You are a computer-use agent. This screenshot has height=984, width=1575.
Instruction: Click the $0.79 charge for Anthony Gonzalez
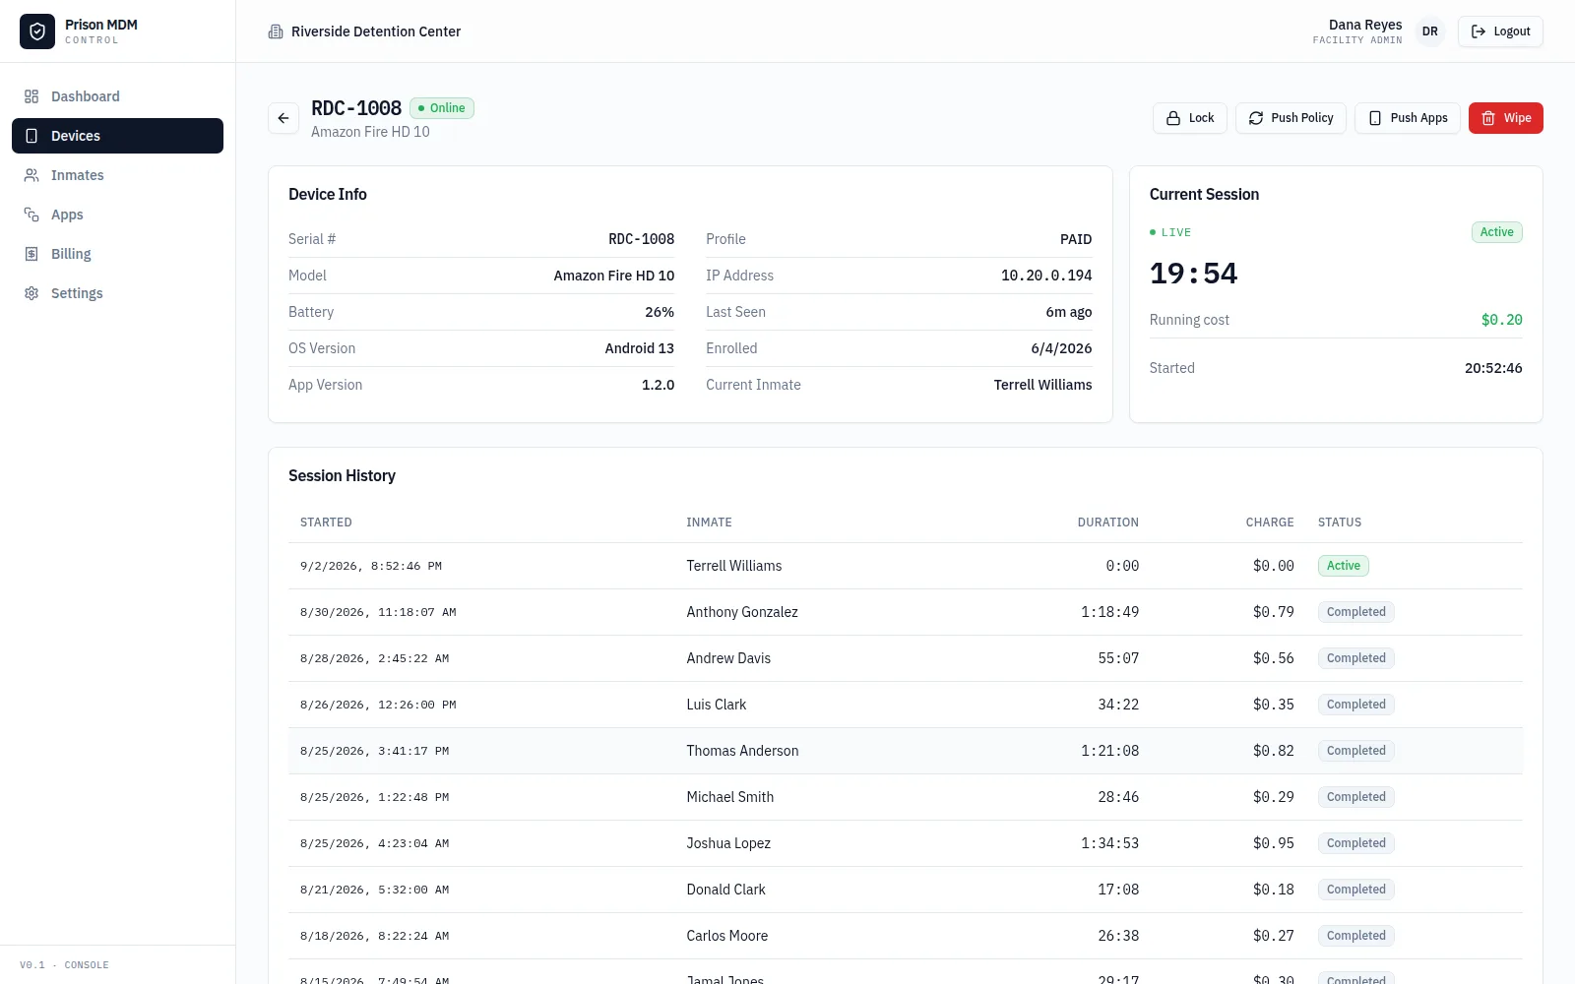(x=1273, y=612)
